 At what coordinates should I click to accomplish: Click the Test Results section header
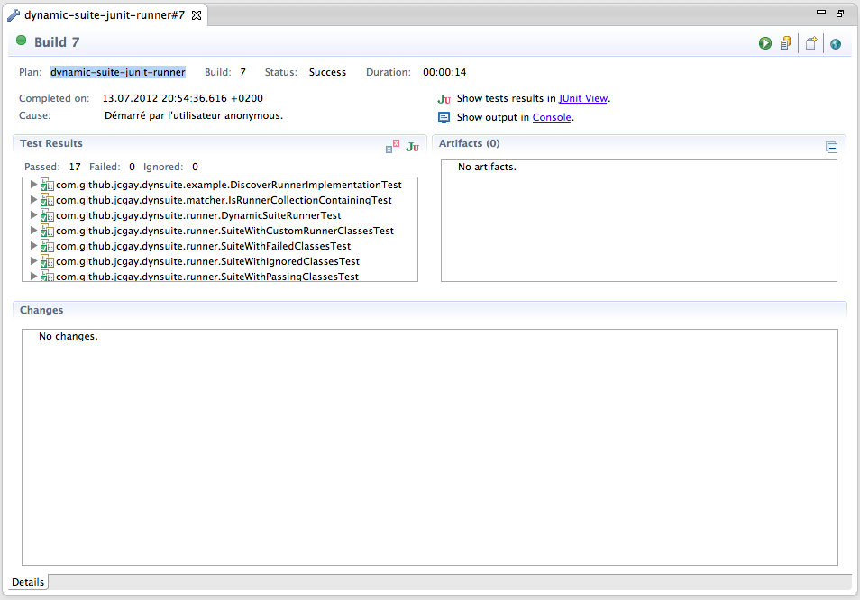coord(51,143)
